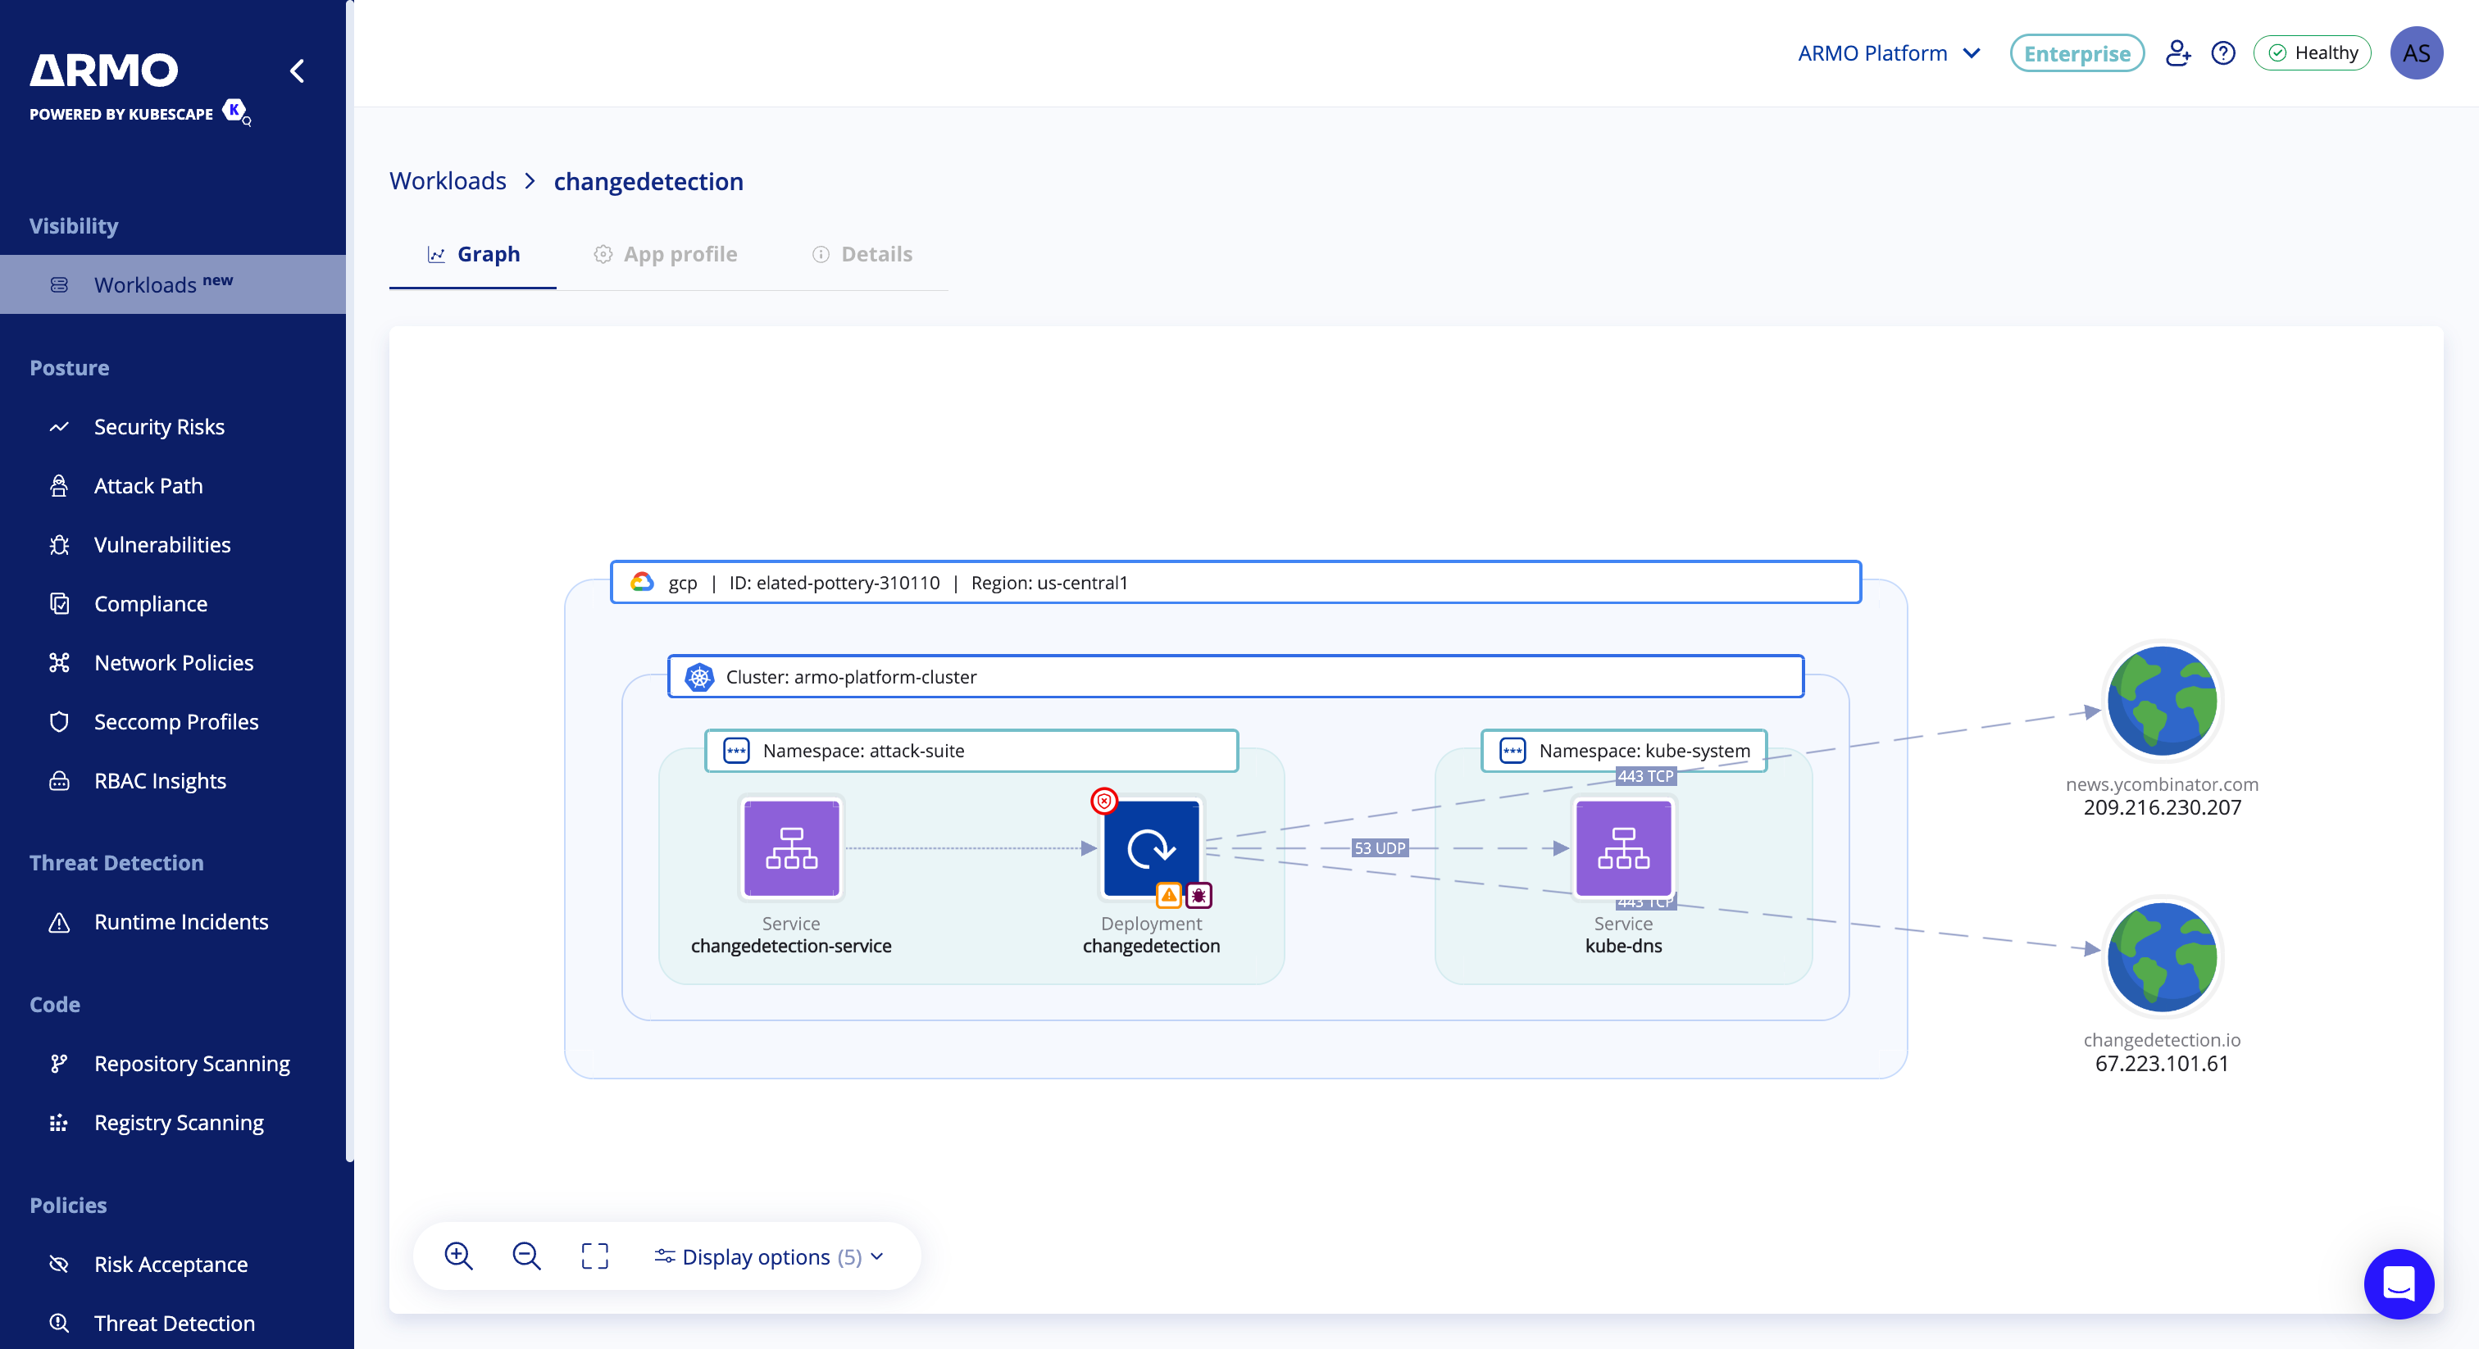The height and width of the screenshot is (1349, 2479).
Task: Collapse the sidebar with the left chevron
Action: coord(298,71)
